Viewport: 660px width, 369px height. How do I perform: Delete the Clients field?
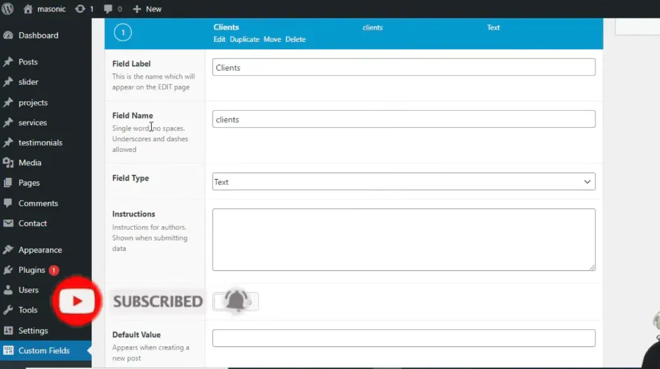point(296,39)
